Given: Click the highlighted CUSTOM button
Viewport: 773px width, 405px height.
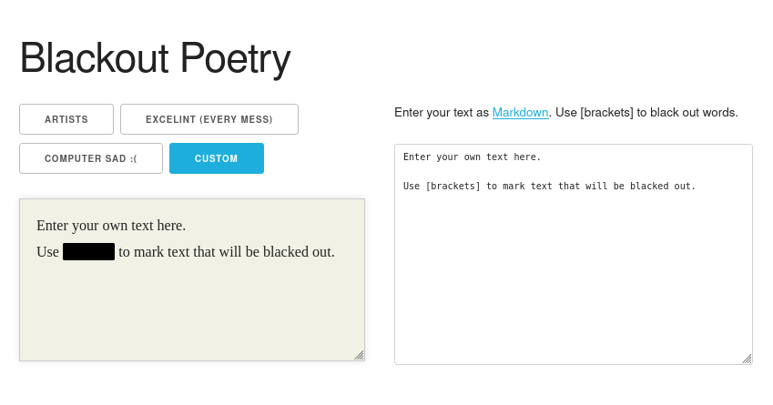Looking at the screenshot, I should coord(217,158).
